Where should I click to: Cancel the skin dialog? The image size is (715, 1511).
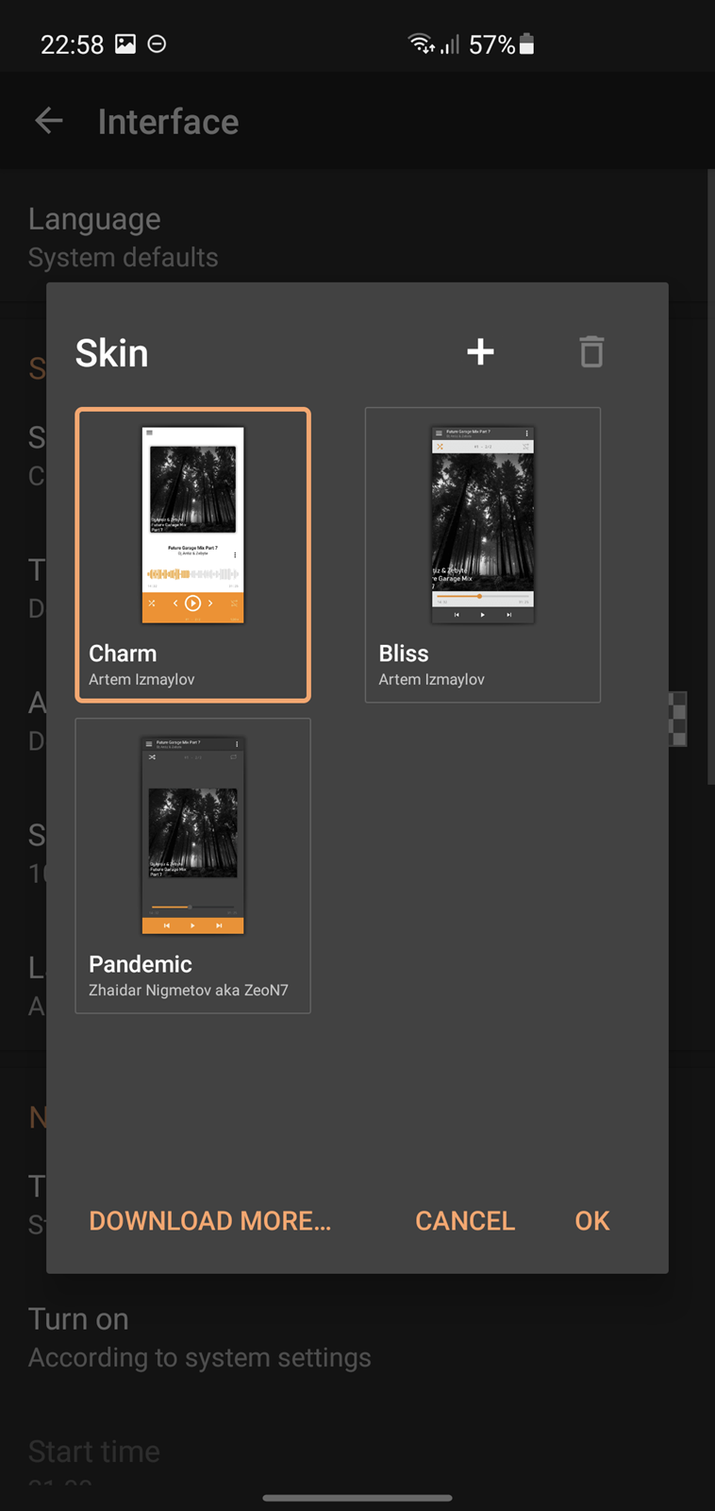pos(465,1221)
